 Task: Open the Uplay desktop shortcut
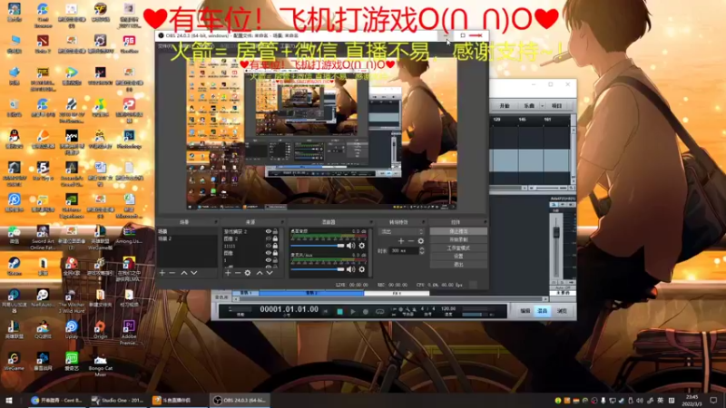pos(72,330)
